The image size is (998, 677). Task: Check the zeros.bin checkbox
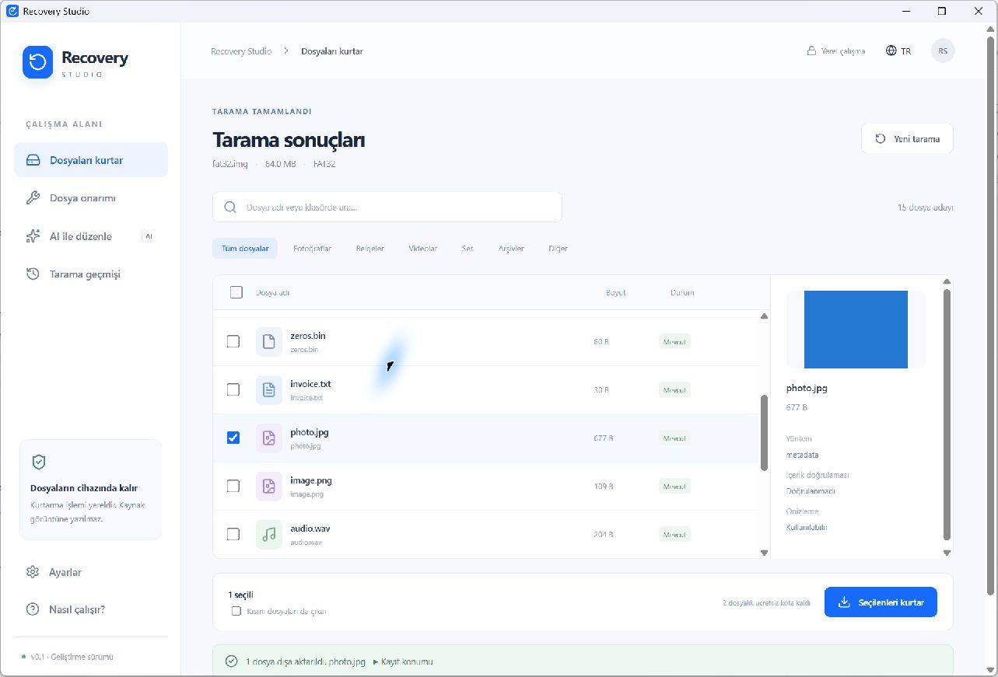pyautogui.click(x=233, y=341)
